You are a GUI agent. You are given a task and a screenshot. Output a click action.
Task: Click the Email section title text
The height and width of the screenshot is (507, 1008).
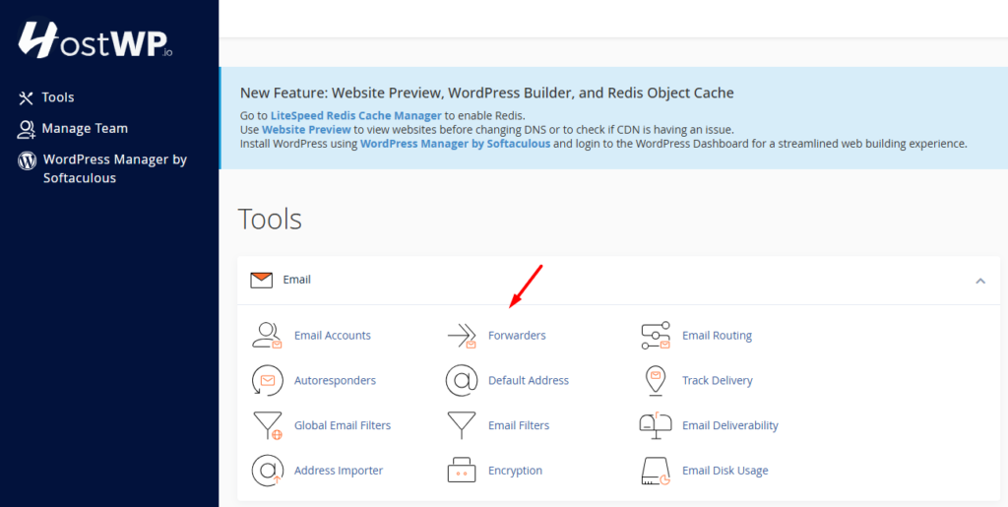[297, 281]
